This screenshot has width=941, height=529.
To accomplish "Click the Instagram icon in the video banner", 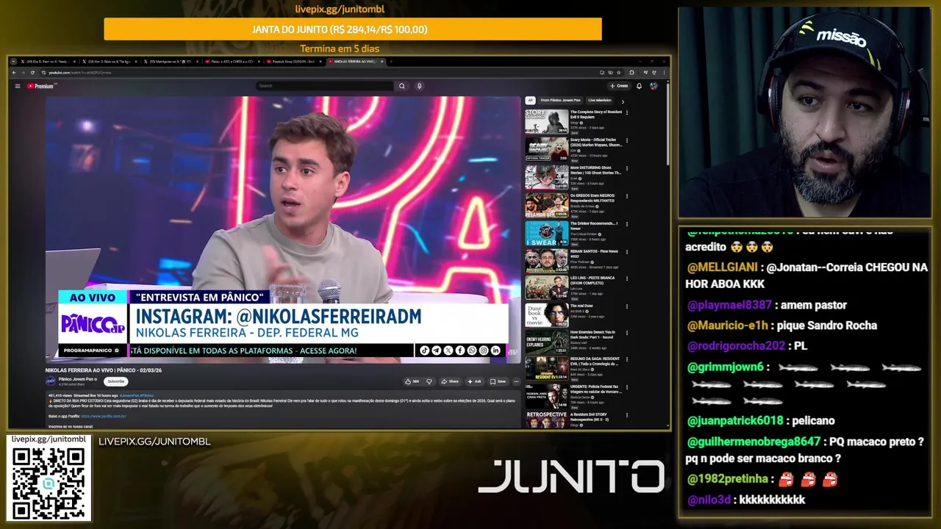I will point(484,350).
